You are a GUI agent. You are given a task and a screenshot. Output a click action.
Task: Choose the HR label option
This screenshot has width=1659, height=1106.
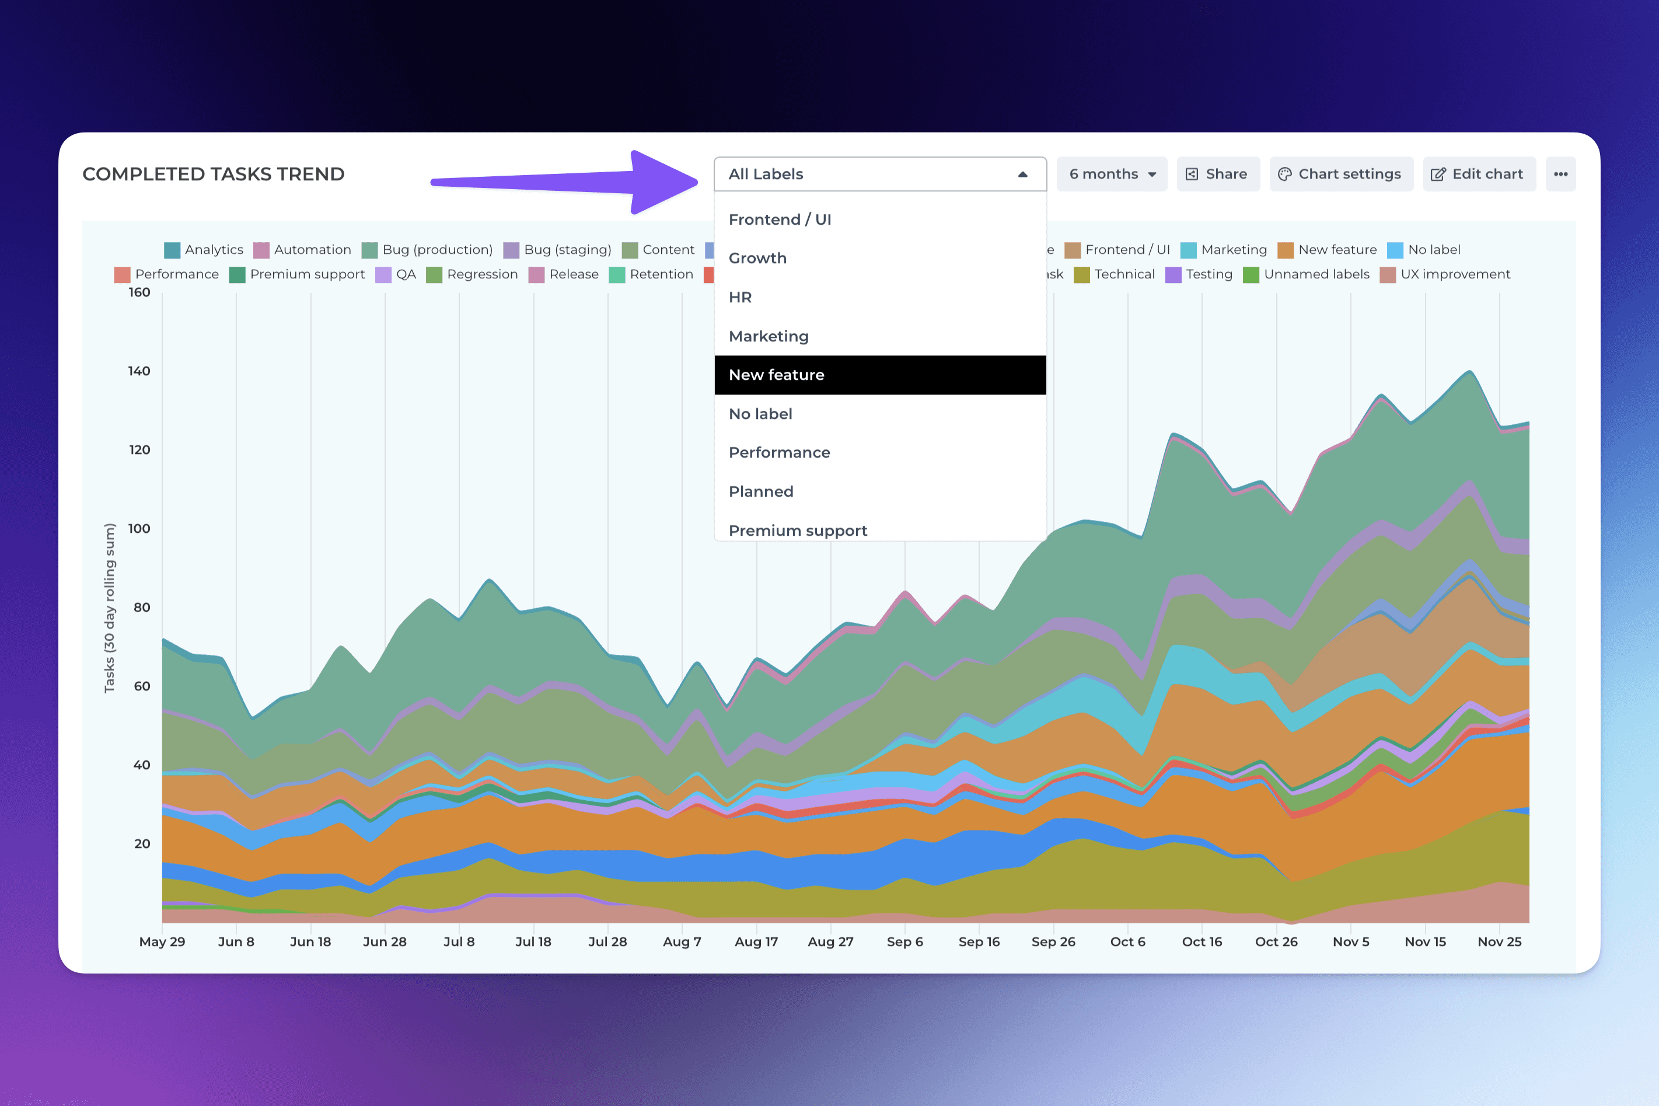[741, 298]
